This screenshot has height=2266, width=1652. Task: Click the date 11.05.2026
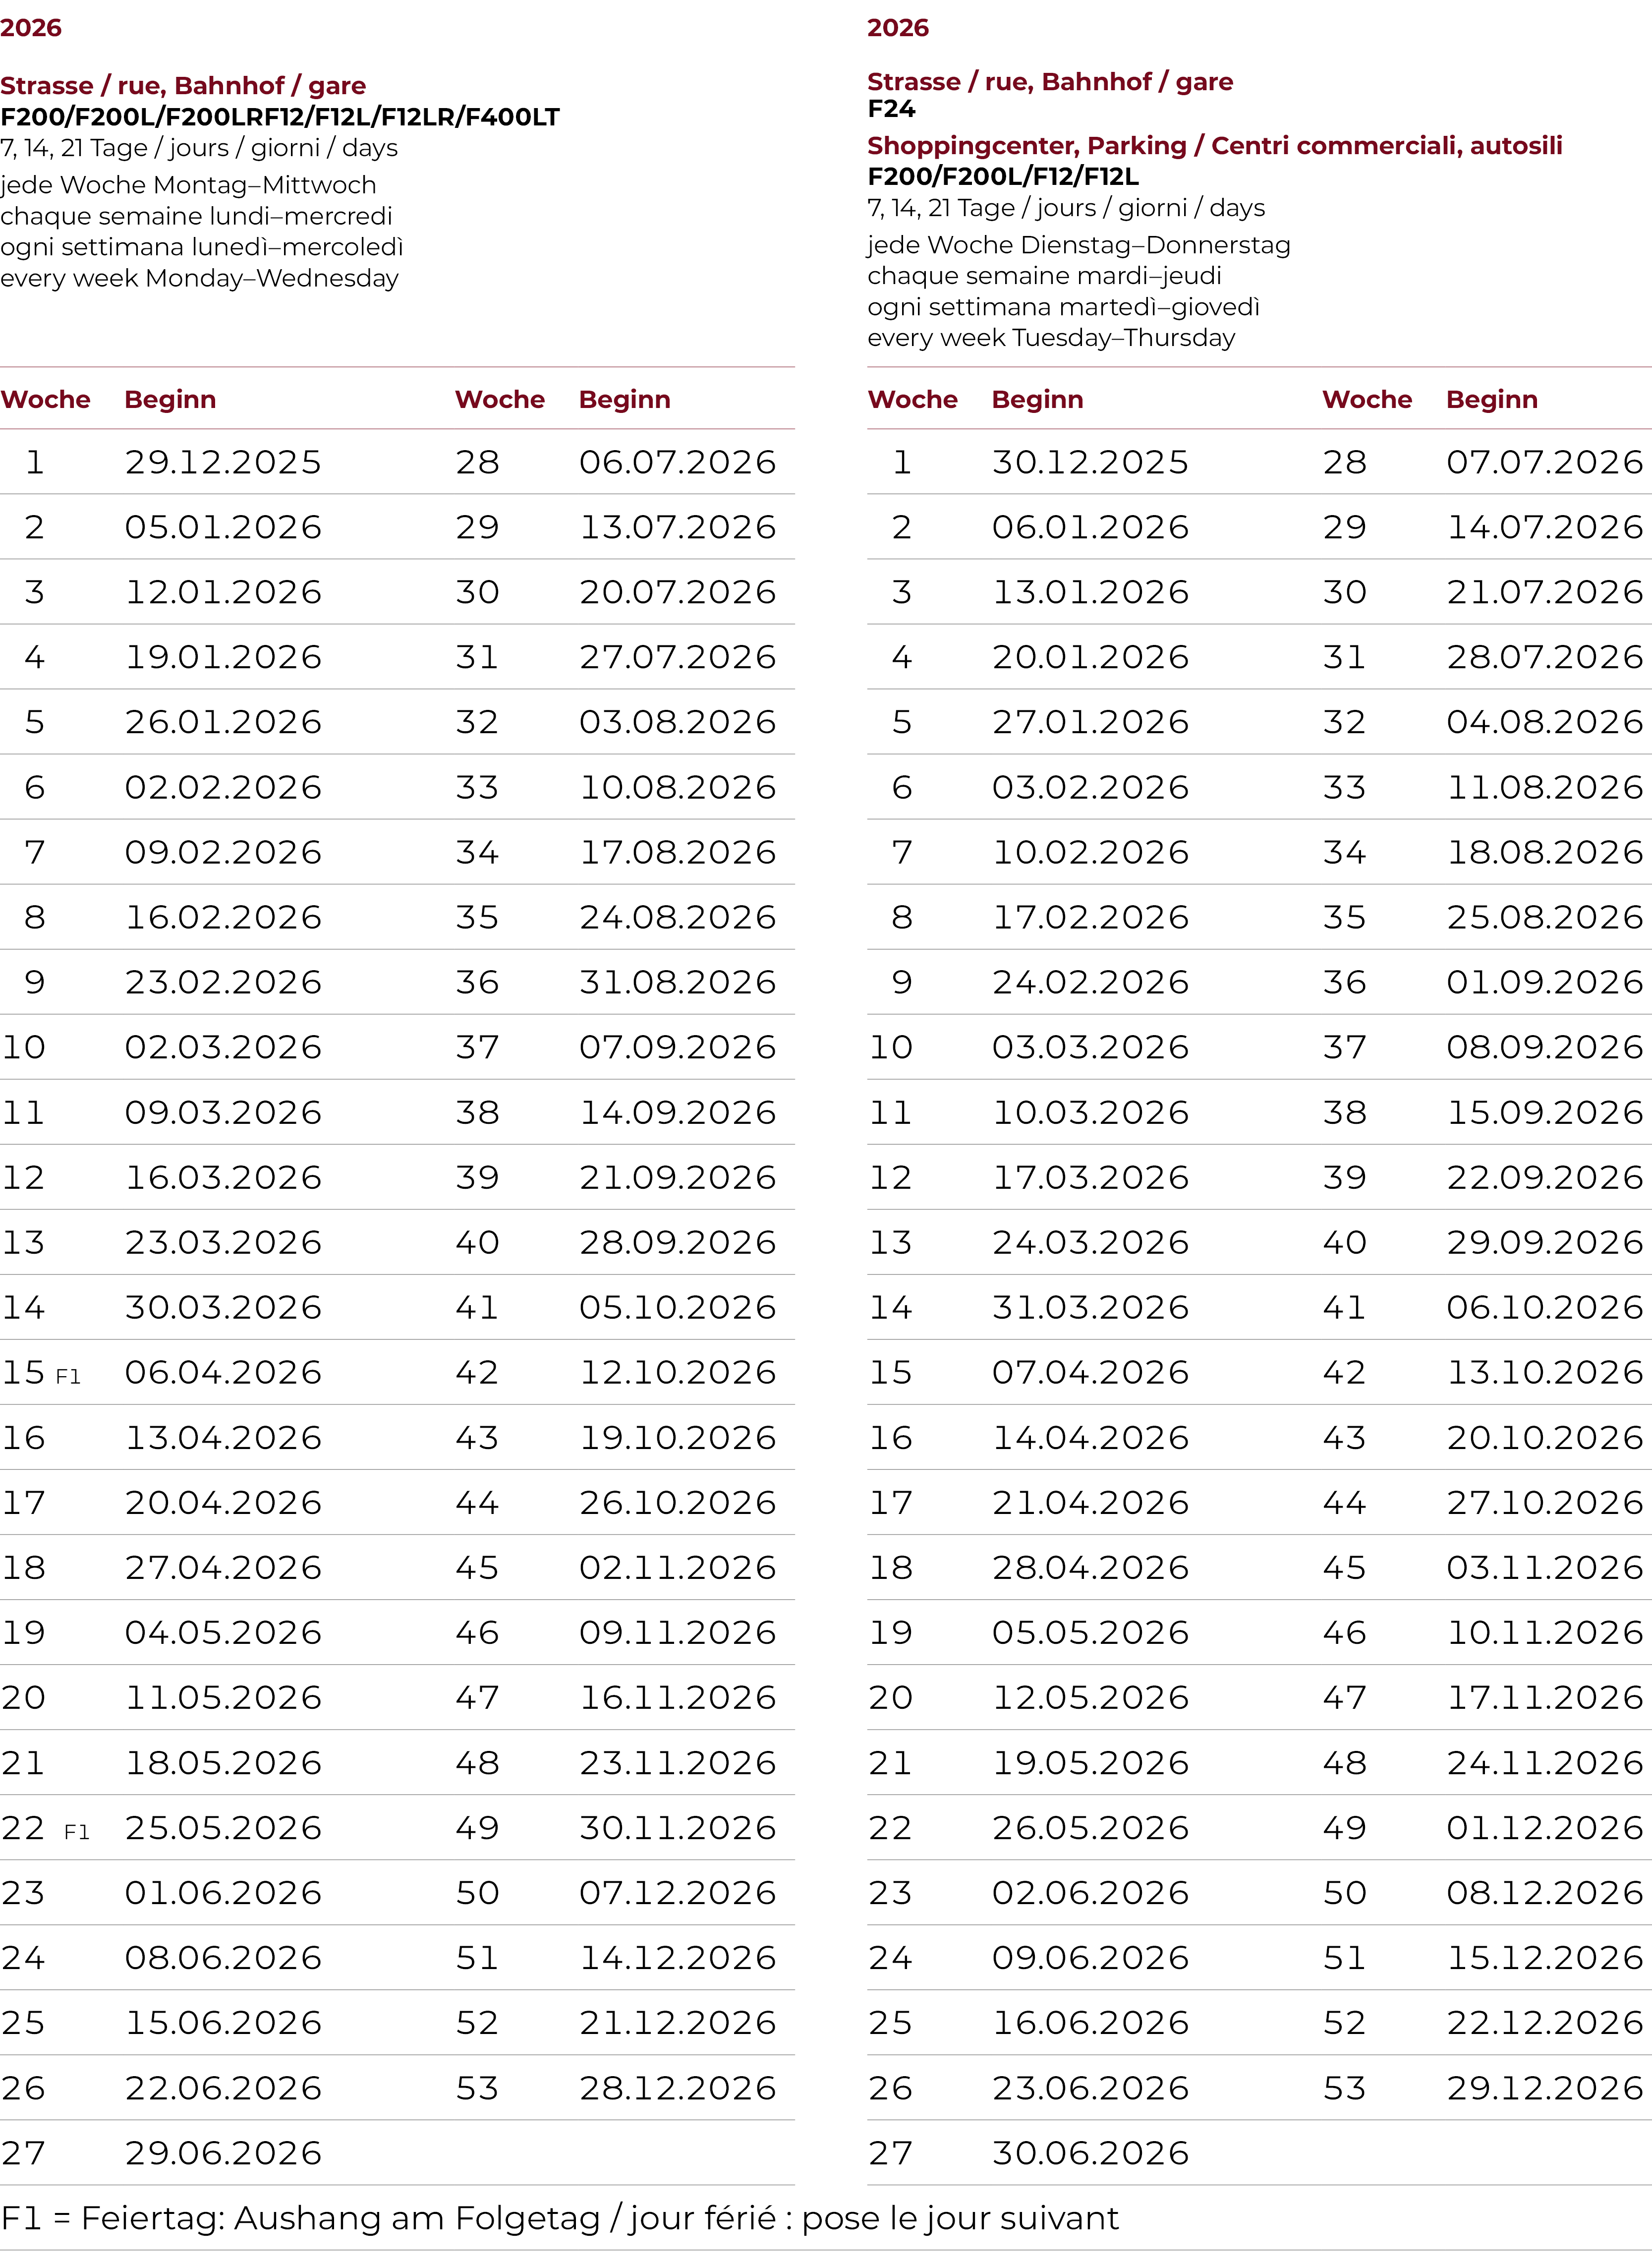[223, 1697]
